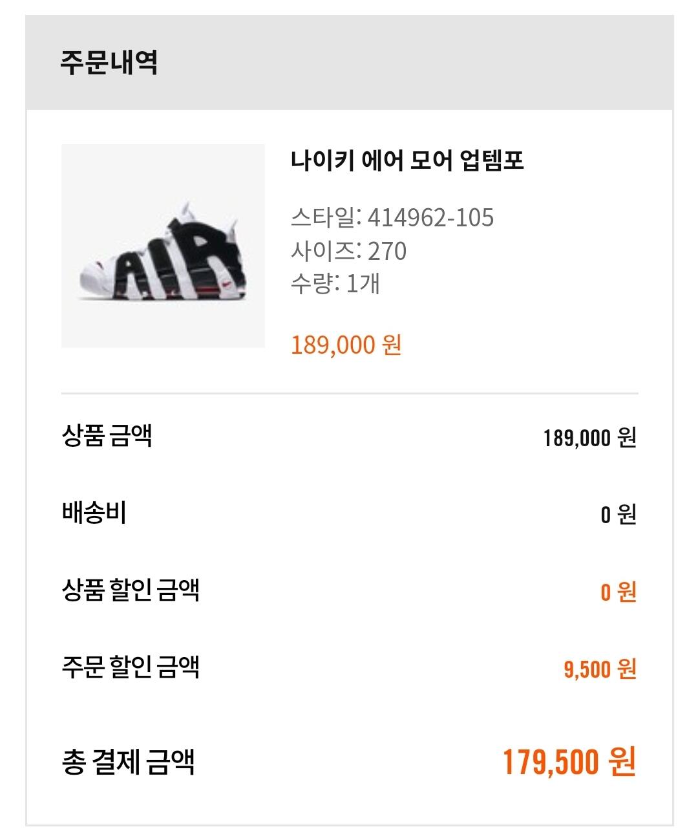Click the black 189,000 원 in 상품 금액 row
698x840 pixels.
point(589,438)
